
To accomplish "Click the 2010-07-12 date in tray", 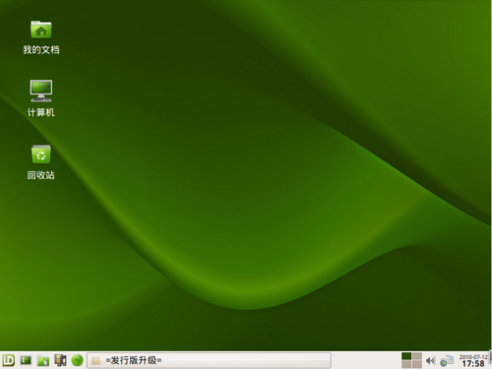I will tap(473, 357).
